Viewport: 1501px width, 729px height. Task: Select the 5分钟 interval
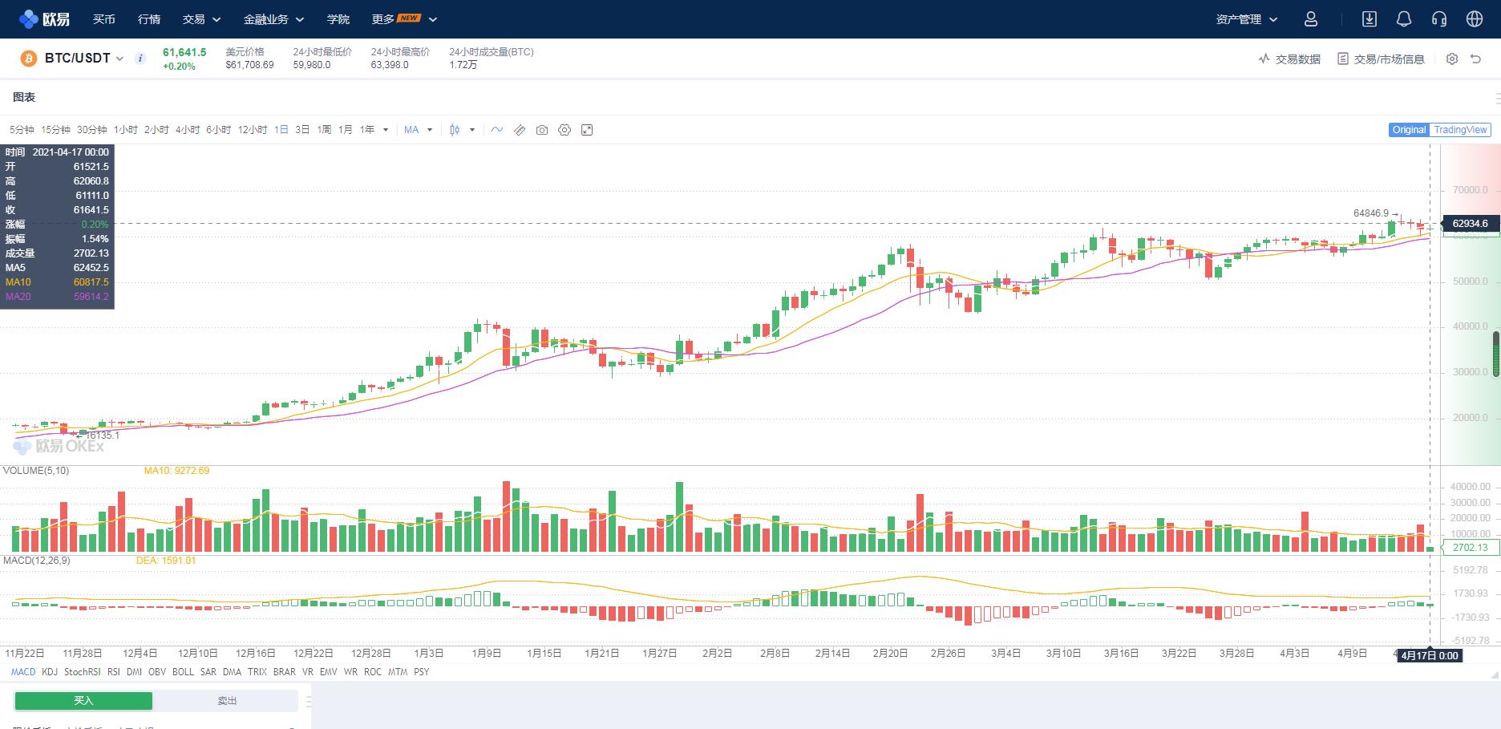pyautogui.click(x=22, y=130)
